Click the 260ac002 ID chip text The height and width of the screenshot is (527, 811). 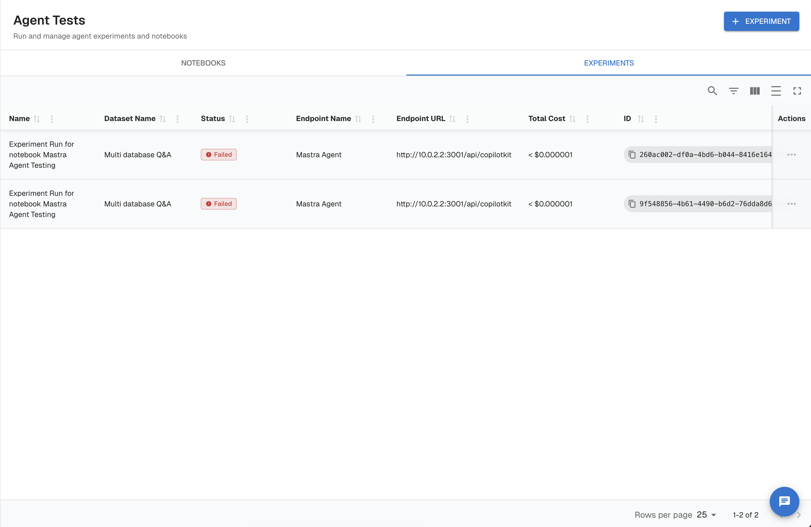tap(705, 155)
